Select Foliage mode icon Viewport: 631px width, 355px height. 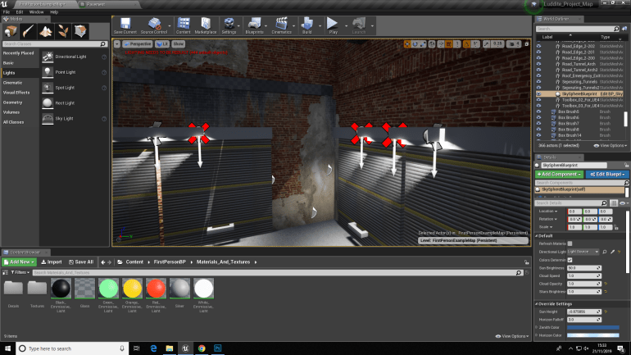(x=63, y=31)
